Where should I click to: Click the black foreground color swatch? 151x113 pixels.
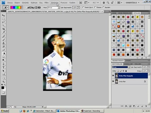[x=3, y=88]
